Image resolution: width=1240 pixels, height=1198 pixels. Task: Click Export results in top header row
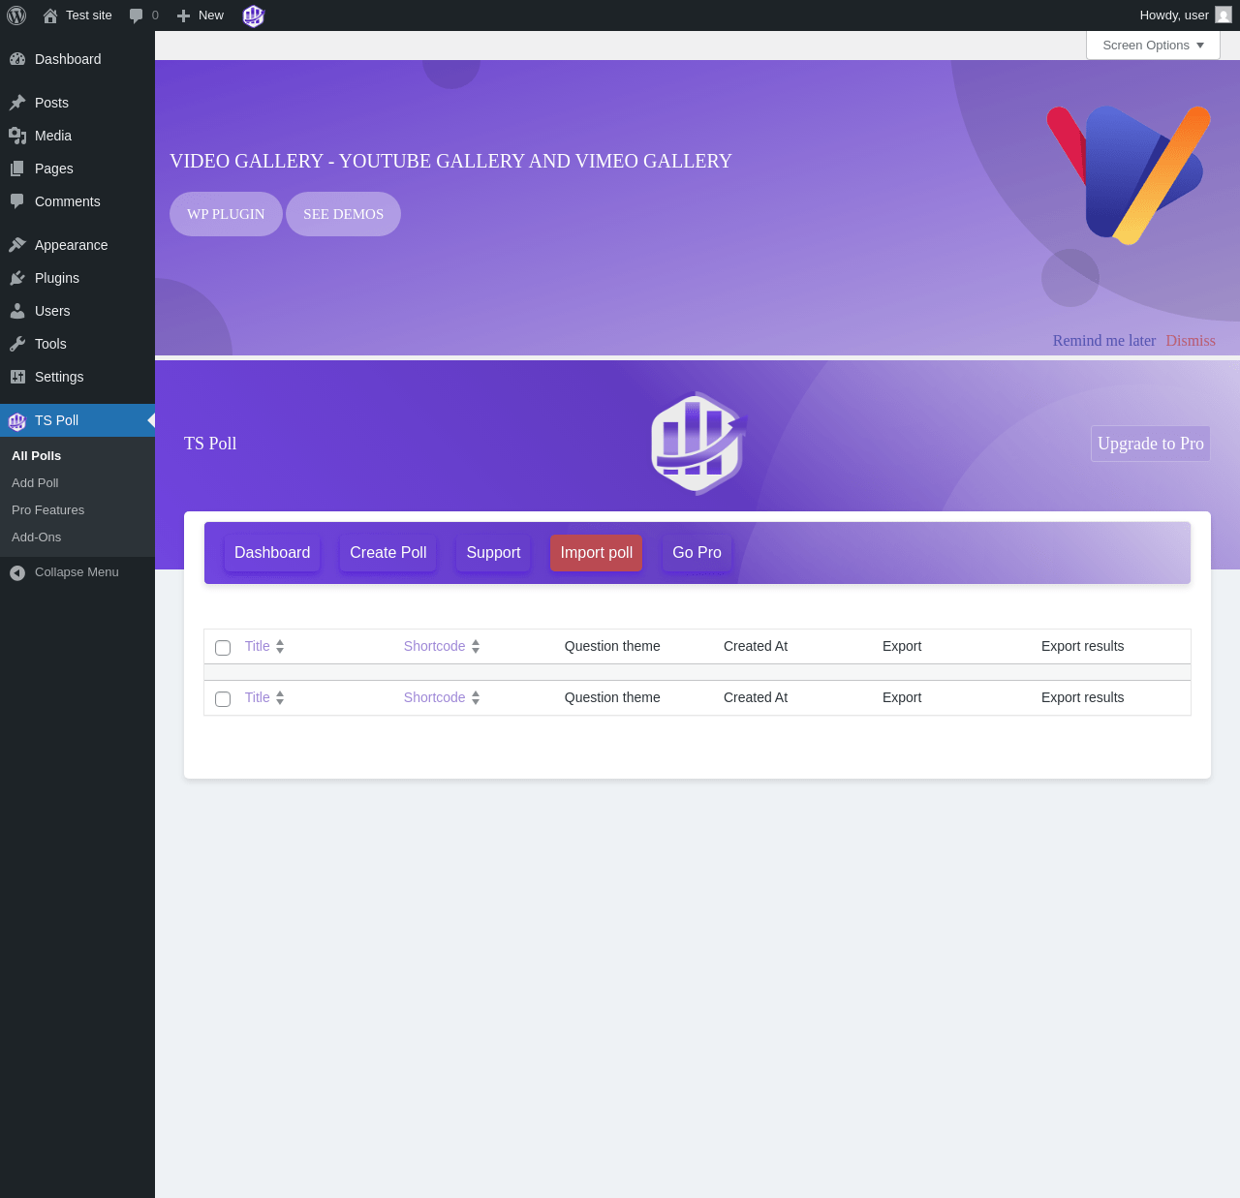coord(1082,646)
